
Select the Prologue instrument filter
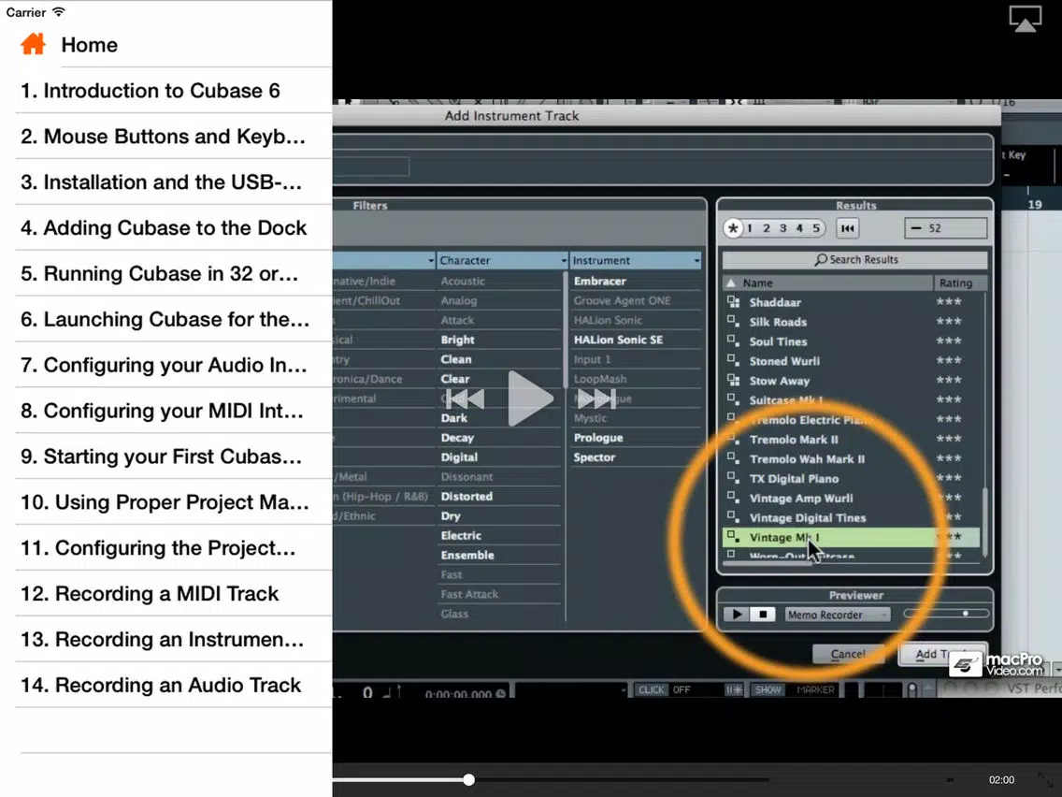click(x=598, y=438)
